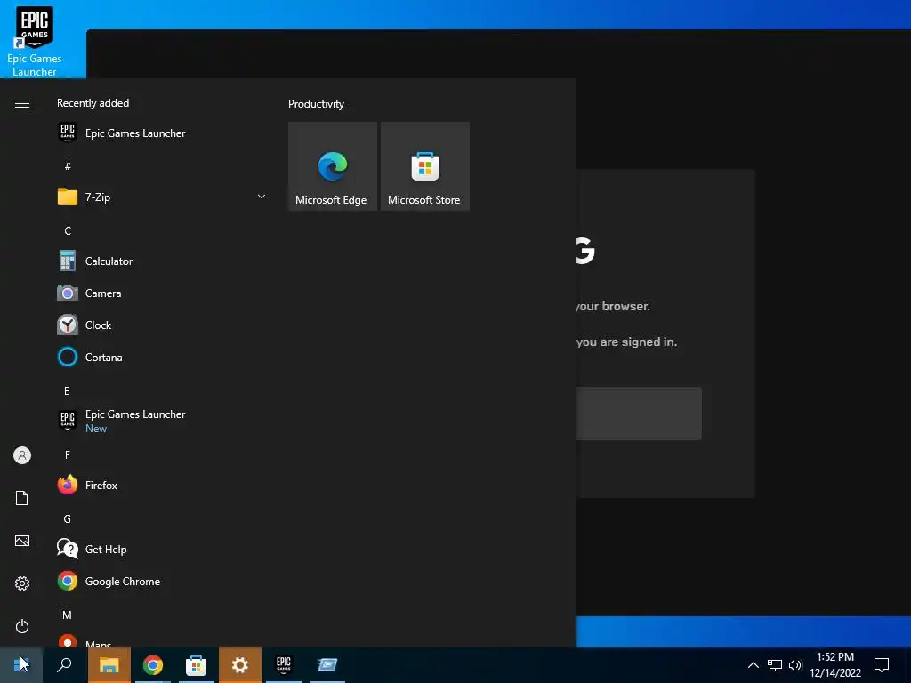This screenshot has height=683, width=911.
Task: Open Documents from the Start sidebar
Action: point(22,498)
